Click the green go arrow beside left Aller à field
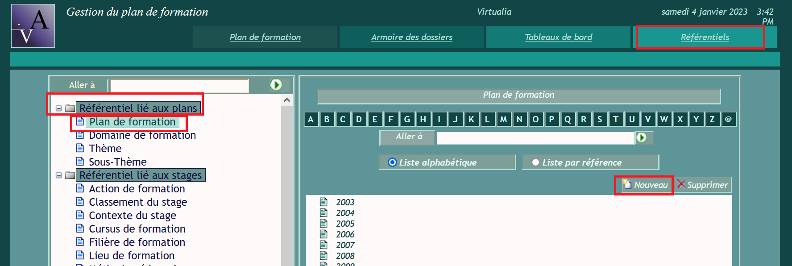792x266 pixels. 276,85
